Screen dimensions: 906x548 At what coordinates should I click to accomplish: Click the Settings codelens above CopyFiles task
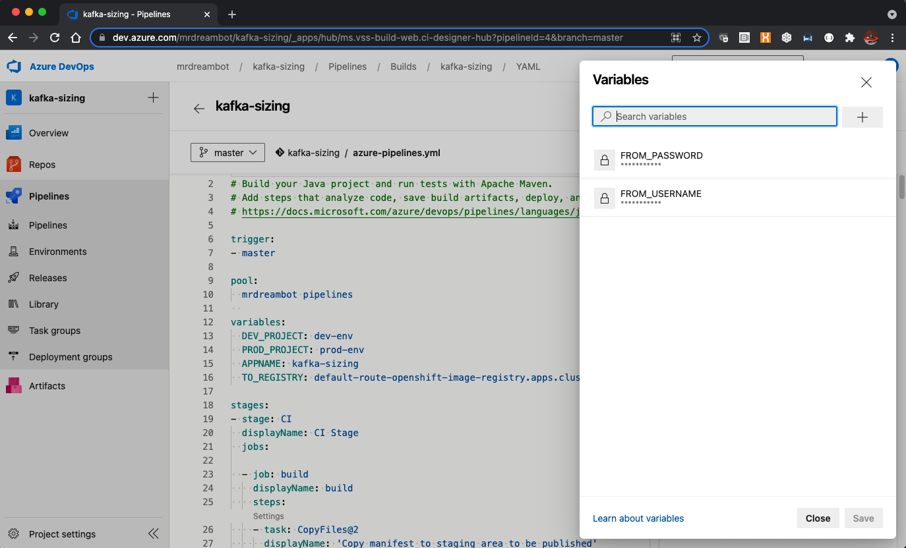coord(268,516)
